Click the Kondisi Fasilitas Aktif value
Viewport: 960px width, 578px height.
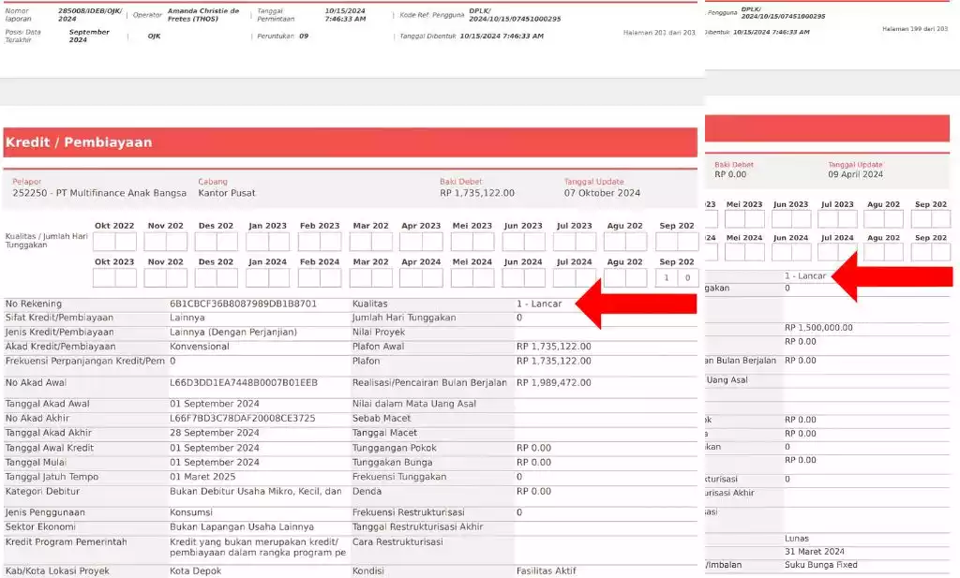[547, 571]
